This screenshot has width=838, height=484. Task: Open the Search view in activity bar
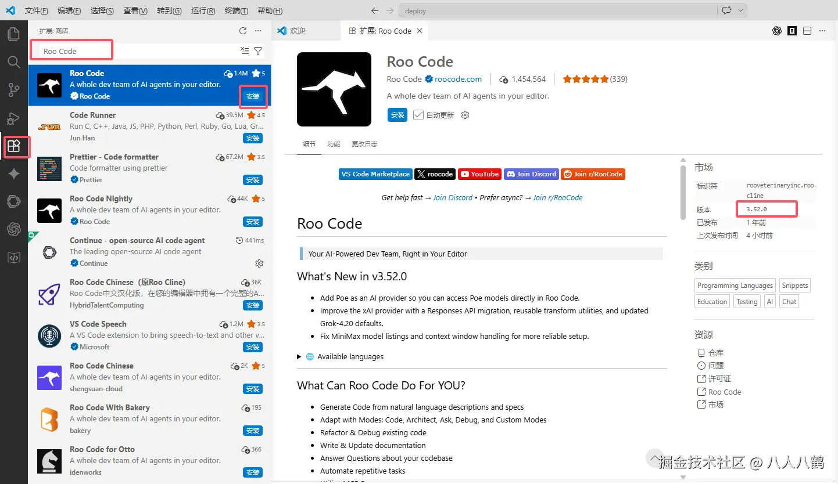point(13,62)
